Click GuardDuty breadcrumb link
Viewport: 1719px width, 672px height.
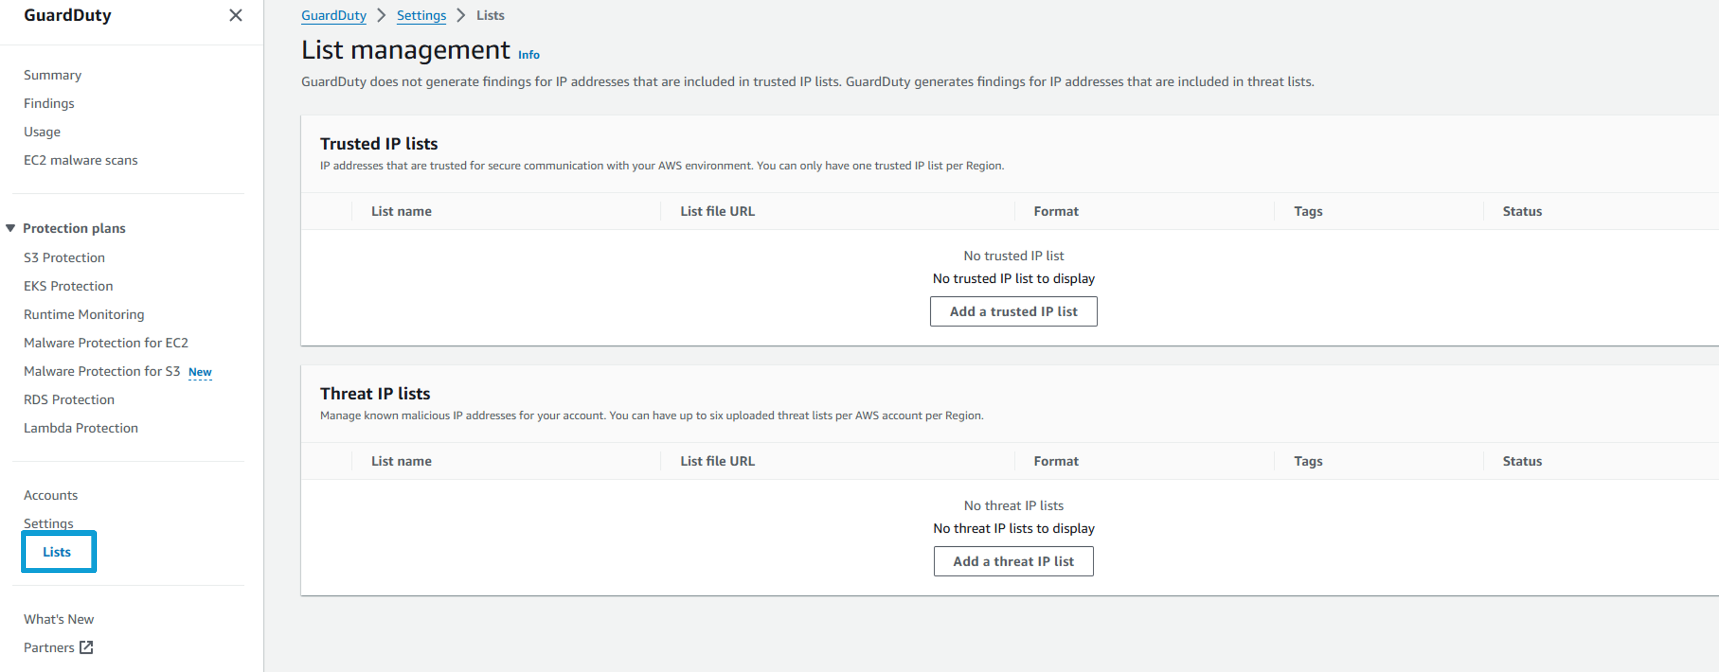tap(334, 15)
